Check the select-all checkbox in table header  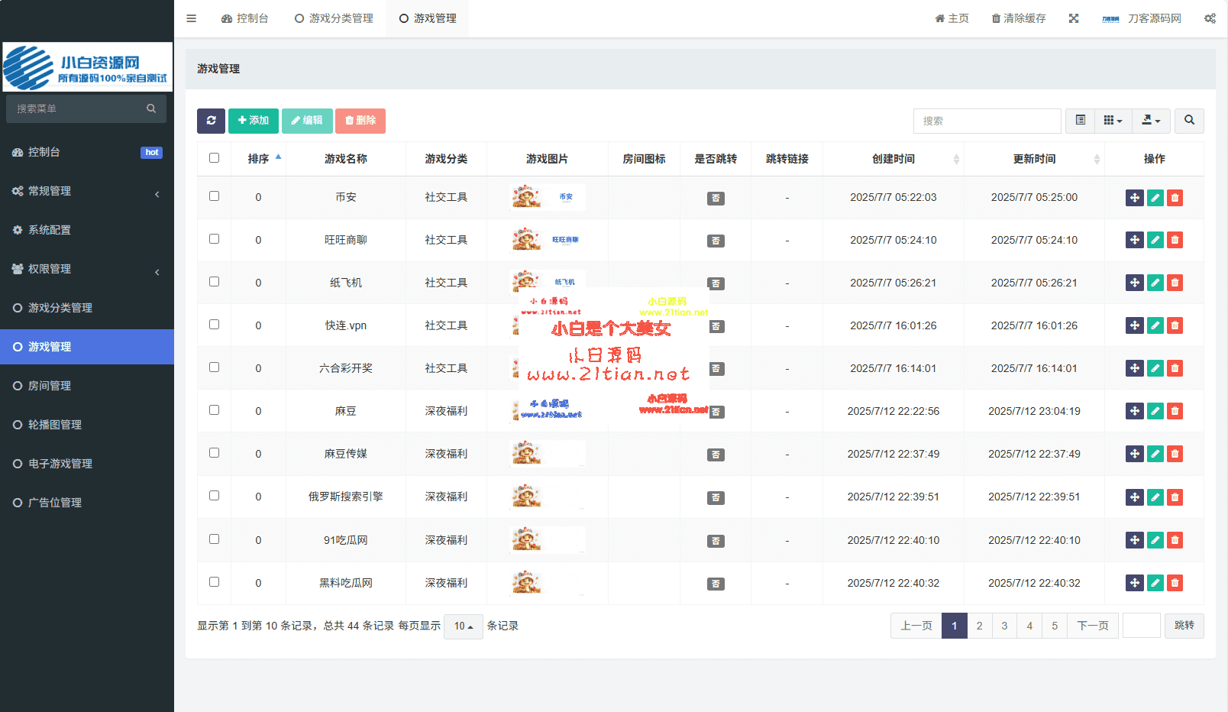click(215, 158)
